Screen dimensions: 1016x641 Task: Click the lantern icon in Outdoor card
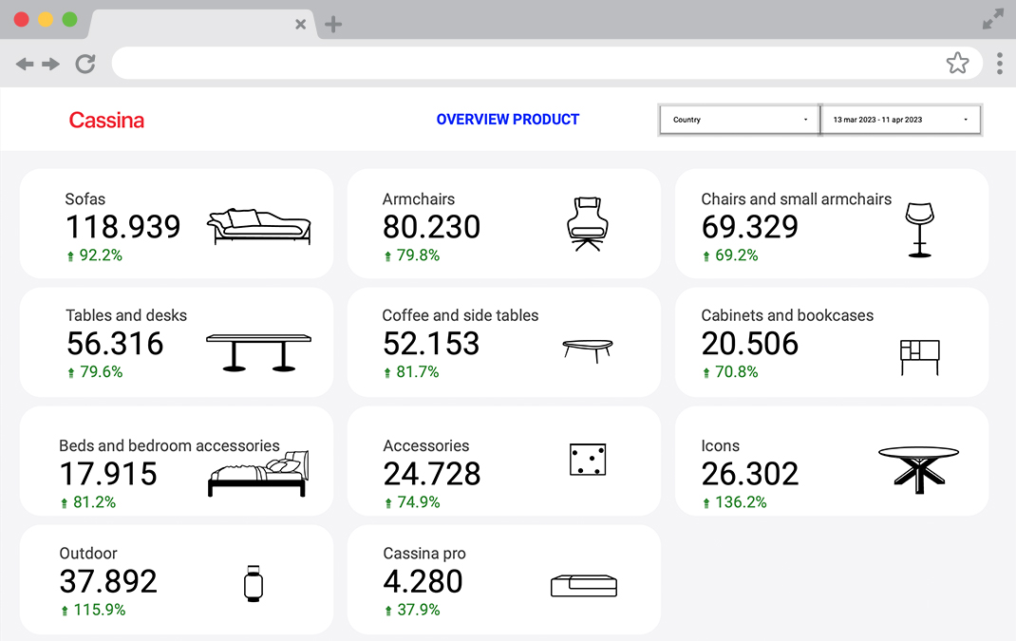[x=254, y=583]
